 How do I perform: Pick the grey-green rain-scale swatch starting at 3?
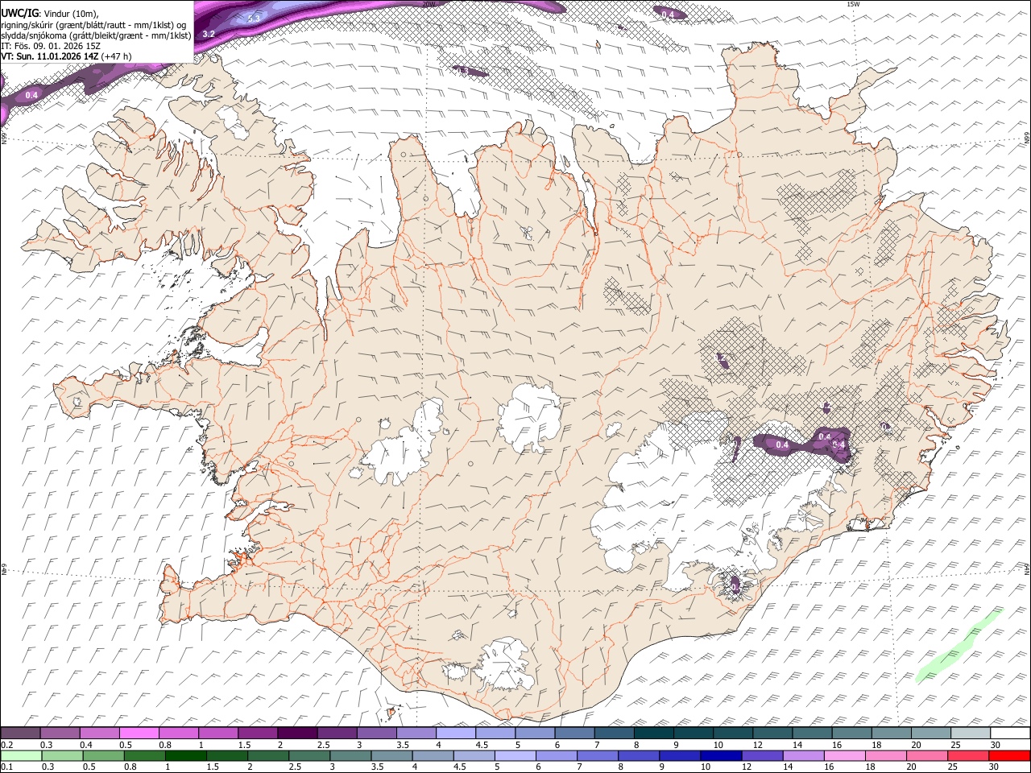point(350,755)
